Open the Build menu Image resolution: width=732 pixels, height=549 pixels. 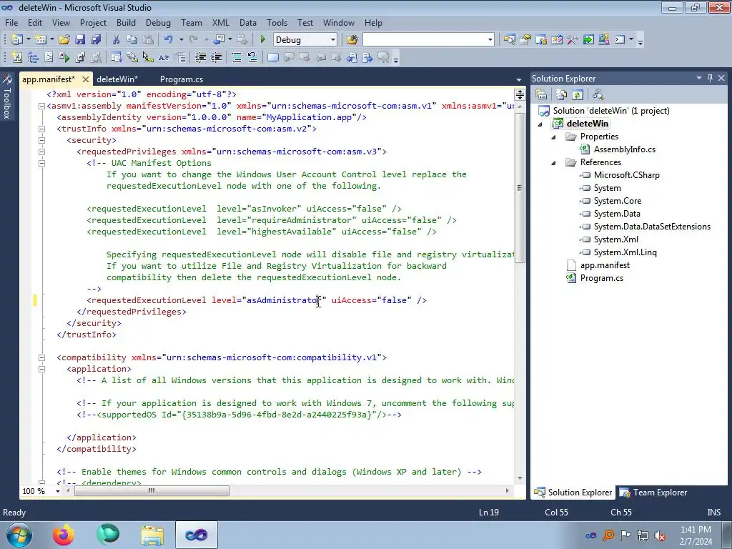(126, 22)
